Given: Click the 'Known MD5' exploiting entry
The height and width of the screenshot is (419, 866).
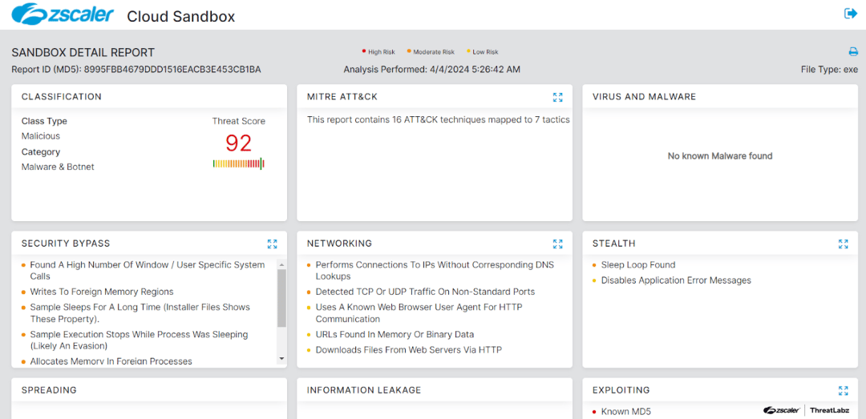Looking at the screenshot, I should tap(625, 412).
